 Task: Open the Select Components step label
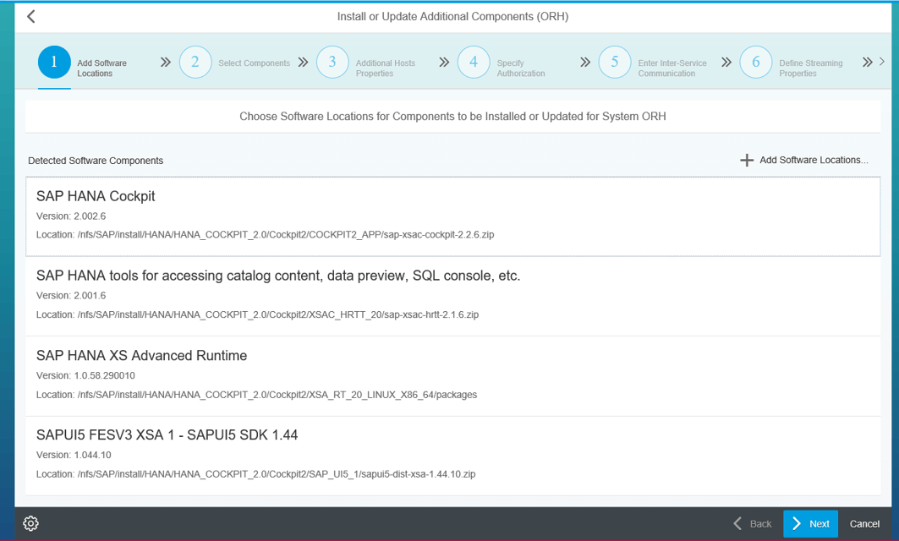click(x=254, y=63)
